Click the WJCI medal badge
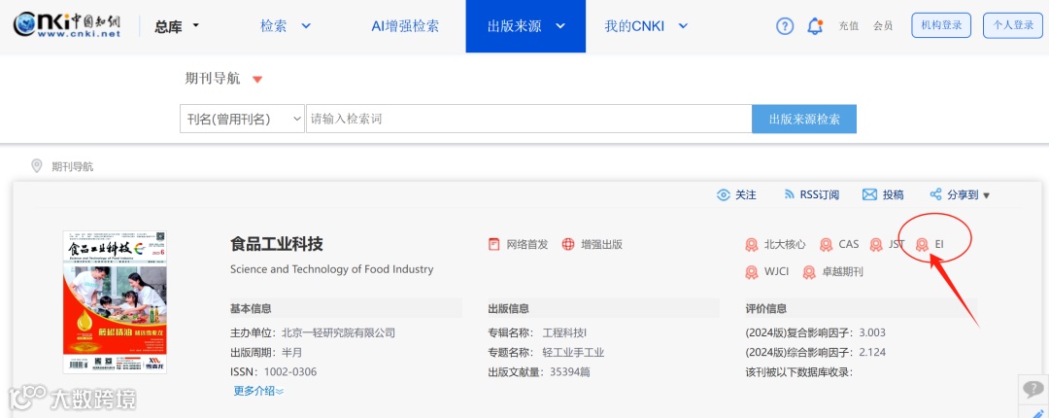Viewport: 1049px width, 418px height. pyautogui.click(x=751, y=272)
